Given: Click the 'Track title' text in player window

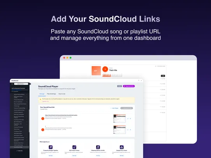Looking at the screenshot, I should coord(113,70).
